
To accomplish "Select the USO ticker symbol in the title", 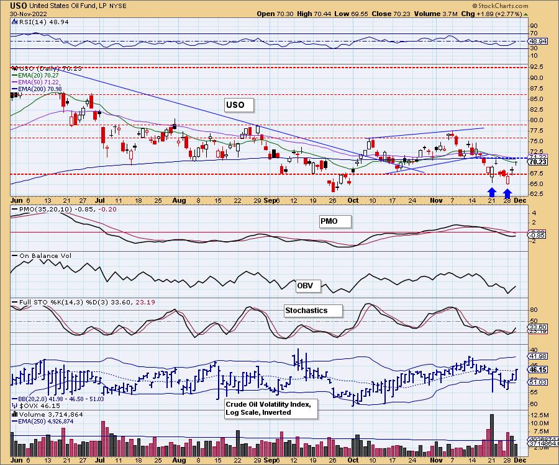I will (x=19, y=6).
